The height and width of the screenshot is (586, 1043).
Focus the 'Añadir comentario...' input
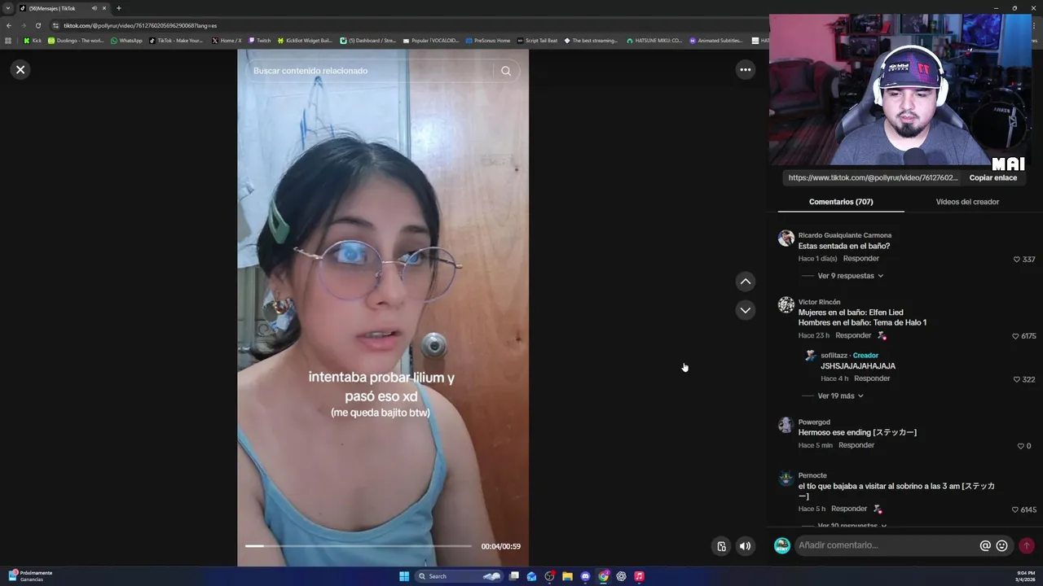click(x=887, y=545)
